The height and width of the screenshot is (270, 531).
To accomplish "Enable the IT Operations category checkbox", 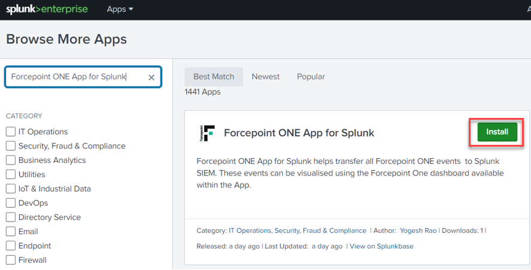I will pyautogui.click(x=11, y=132).
